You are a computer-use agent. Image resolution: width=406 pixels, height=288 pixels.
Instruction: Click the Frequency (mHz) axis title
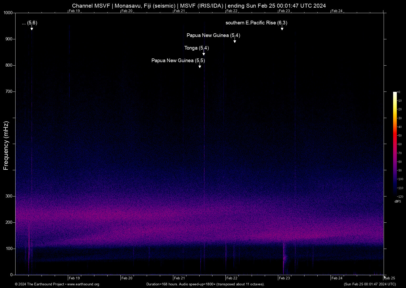tap(6, 146)
